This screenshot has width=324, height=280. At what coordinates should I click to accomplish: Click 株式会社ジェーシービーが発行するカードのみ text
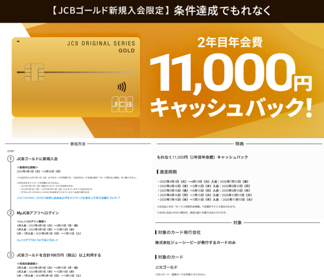(195, 243)
